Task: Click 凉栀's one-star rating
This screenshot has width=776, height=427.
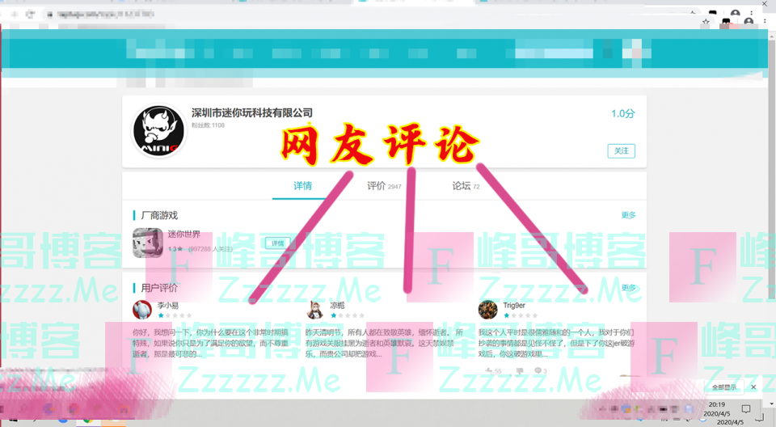Action: [x=348, y=315]
